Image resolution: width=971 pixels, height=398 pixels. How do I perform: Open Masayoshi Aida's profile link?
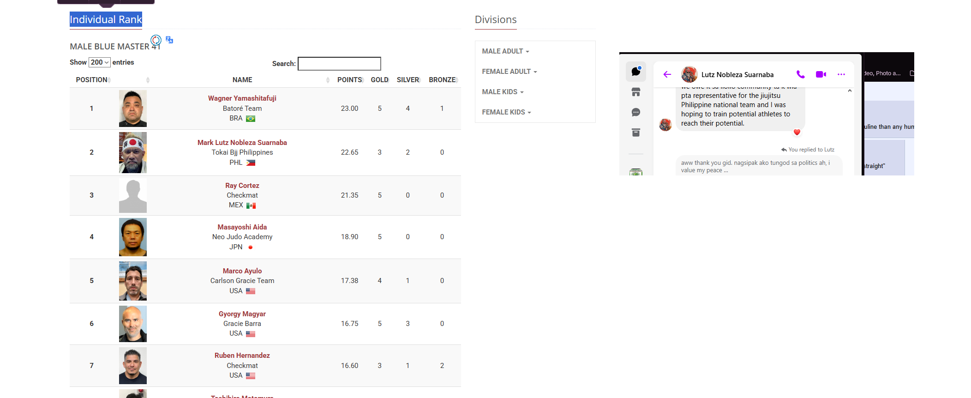pos(242,227)
